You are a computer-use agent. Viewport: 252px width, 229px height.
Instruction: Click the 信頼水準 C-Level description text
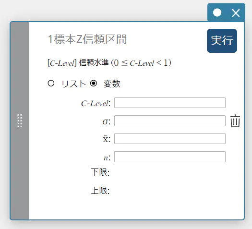click(x=109, y=63)
